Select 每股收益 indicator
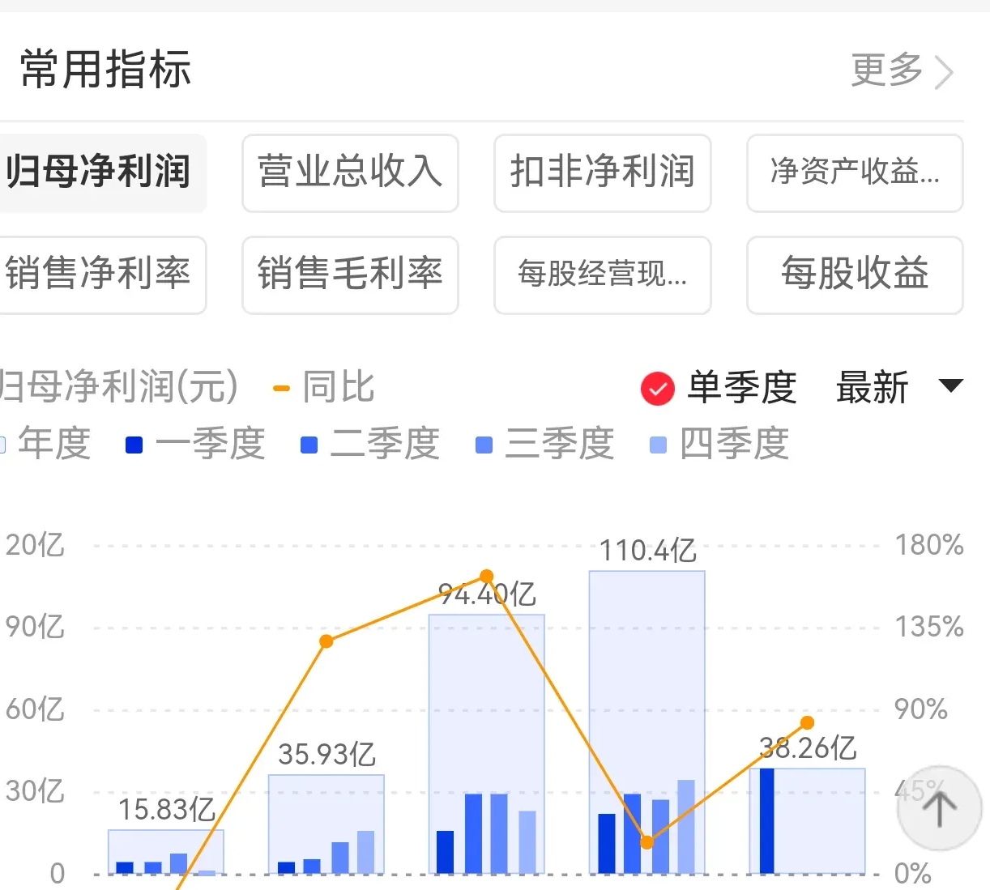This screenshot has width=990, height=890. pos(855,275)
